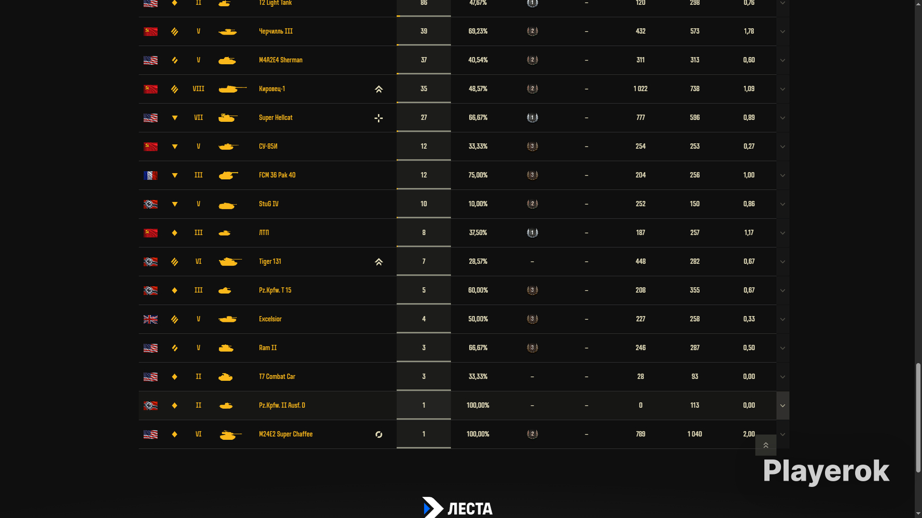Click the elite status icon on Tiger 131 row
922x518 pixels.
point(379,262)
